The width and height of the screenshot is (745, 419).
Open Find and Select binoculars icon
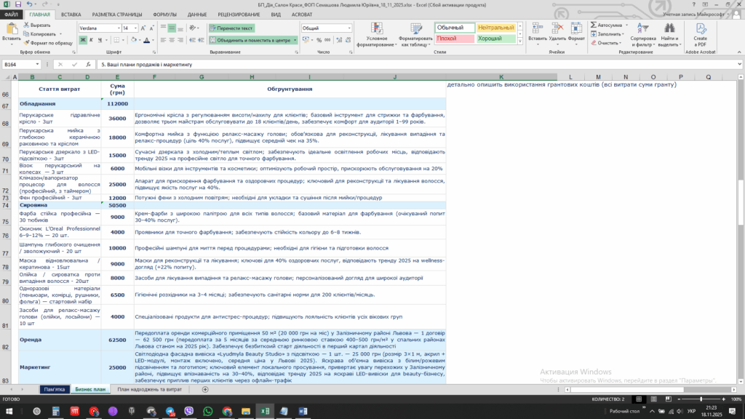click(669, 29)
